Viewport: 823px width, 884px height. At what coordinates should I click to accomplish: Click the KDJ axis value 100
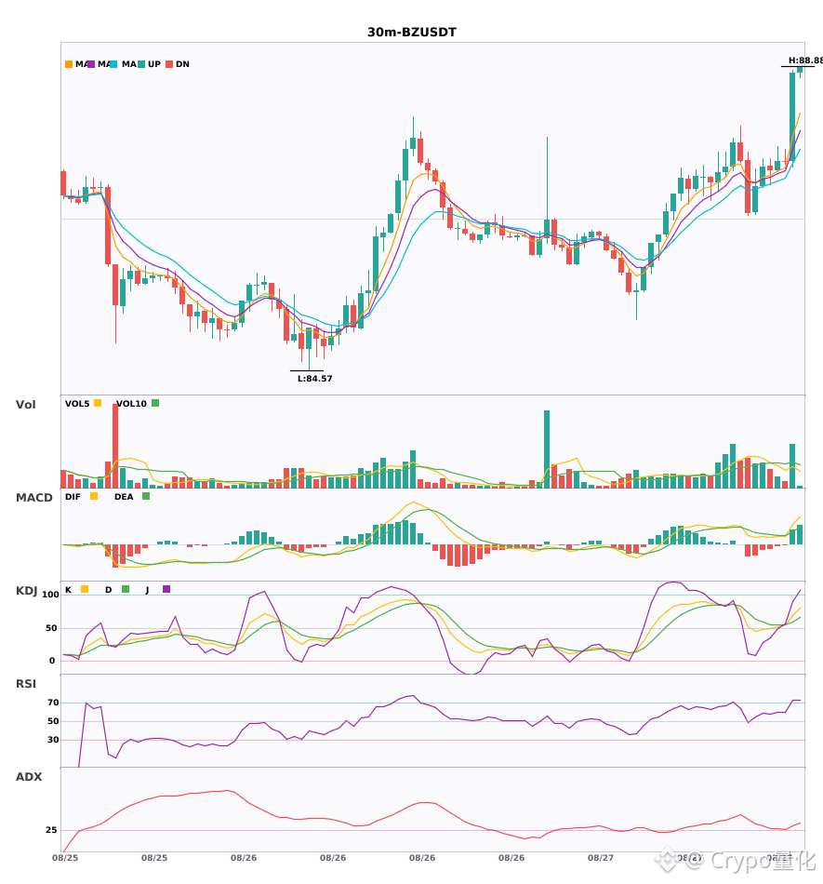pos(51,595)
